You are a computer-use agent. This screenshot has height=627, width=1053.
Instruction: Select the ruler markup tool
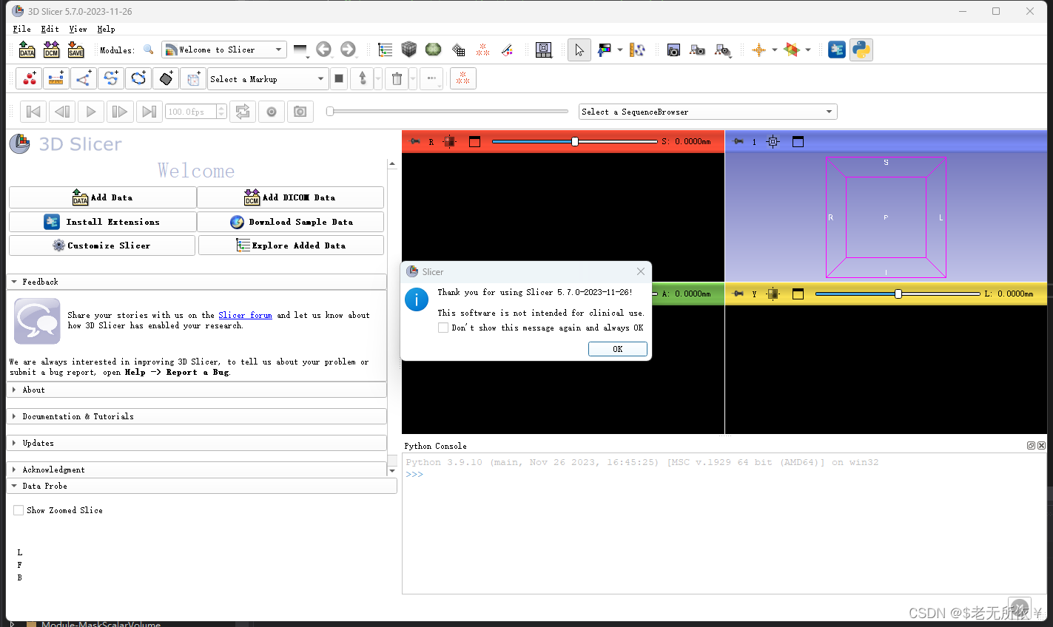click(55, 78)
